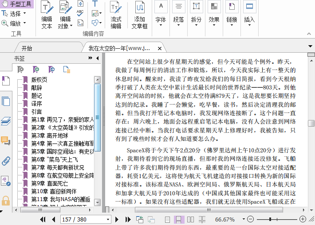The width and height of the screenshot is (315, 225).
Task: Go to bookmark 第9章 直面死亡
Action: pyautogui.click(x=44, y=183)
